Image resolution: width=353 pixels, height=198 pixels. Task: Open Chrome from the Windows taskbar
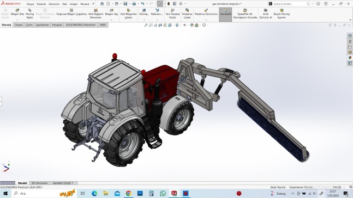tap(129, 193)
